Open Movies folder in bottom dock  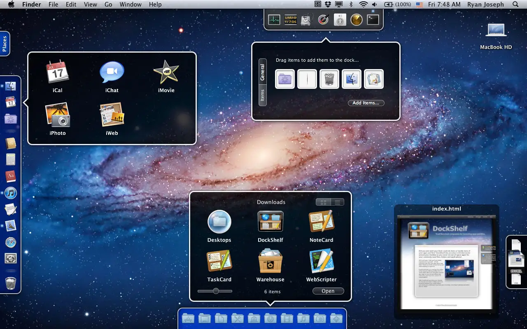(287, 318)
